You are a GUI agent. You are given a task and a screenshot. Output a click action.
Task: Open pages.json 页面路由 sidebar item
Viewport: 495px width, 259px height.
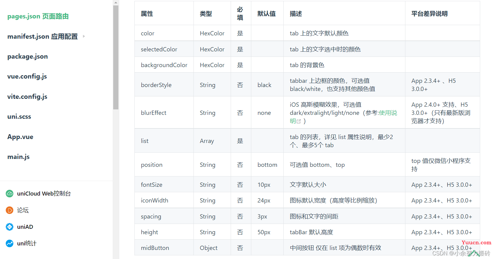(38, 16)
